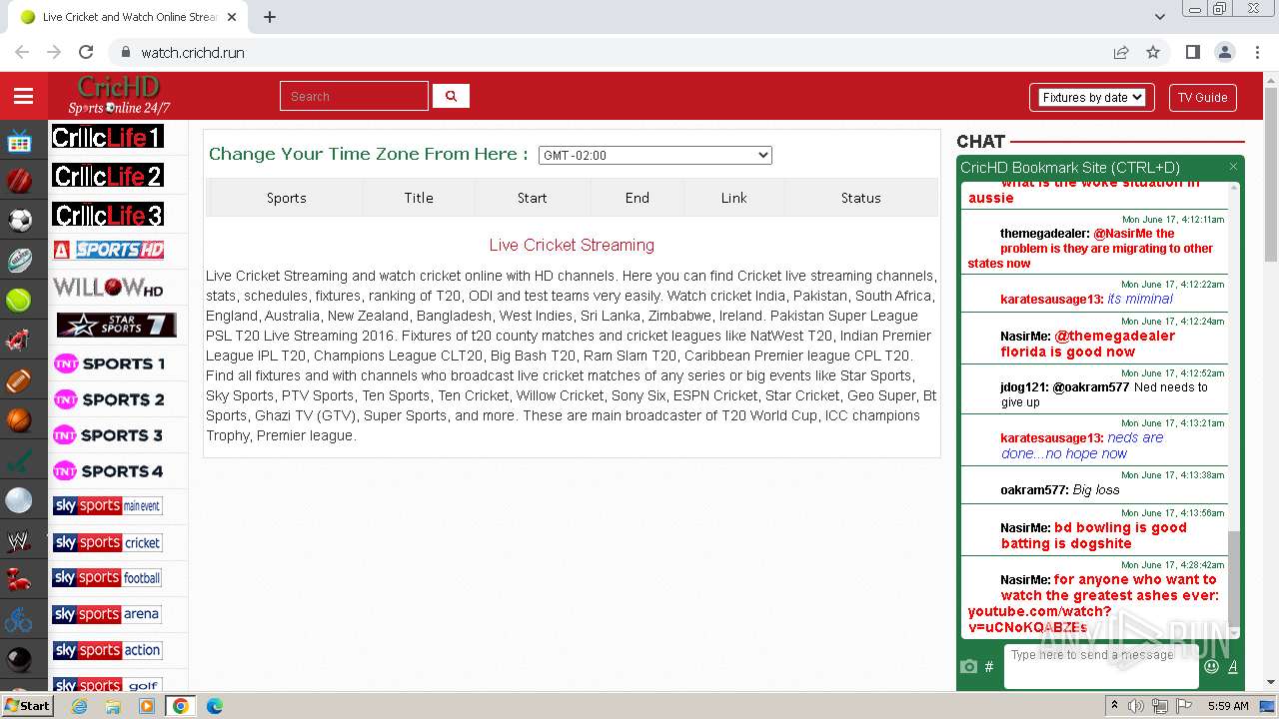This screenshot has width=1279, height=719.
Task: Open the Sky Sports Football channel
Action: pos(108,578)
